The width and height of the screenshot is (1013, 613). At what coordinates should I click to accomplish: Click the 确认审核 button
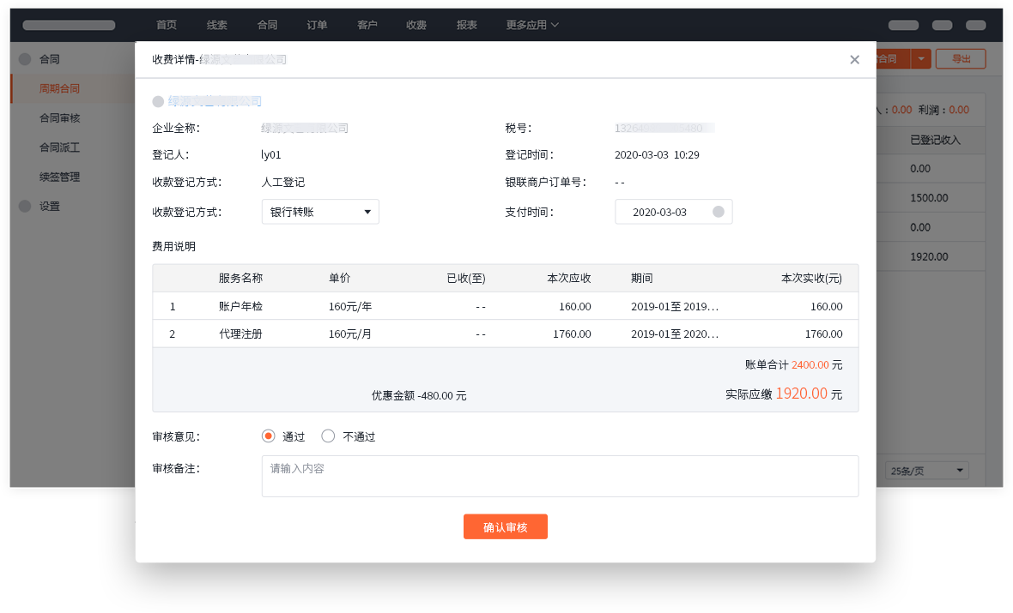[505, 526]
